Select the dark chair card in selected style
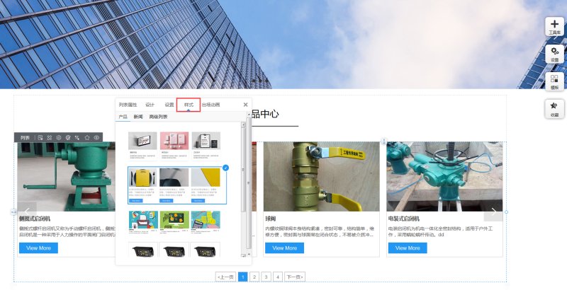 tap(174, 177)
